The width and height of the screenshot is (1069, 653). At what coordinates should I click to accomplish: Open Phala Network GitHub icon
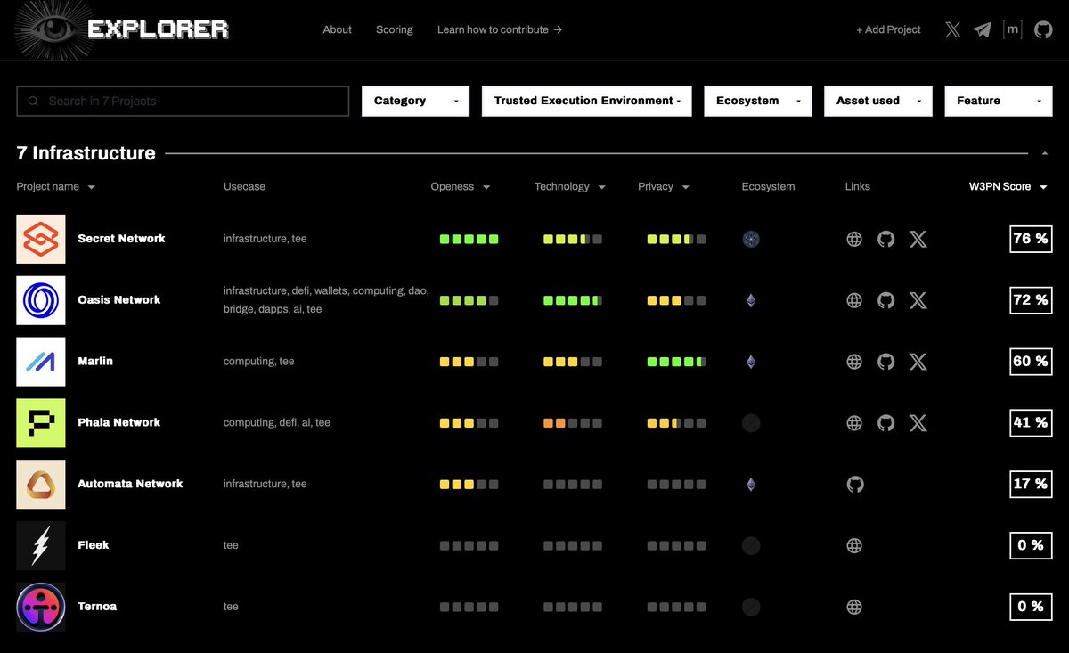(x=885, y=423)
